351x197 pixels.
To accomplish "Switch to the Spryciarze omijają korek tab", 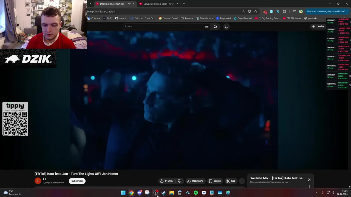I will 158,4.
